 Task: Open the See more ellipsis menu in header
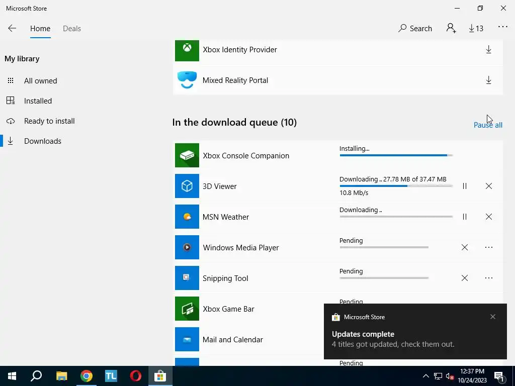point(503,27)
